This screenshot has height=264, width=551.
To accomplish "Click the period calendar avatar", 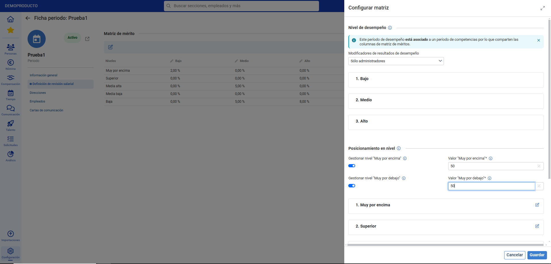I will (x=36, y=39).
